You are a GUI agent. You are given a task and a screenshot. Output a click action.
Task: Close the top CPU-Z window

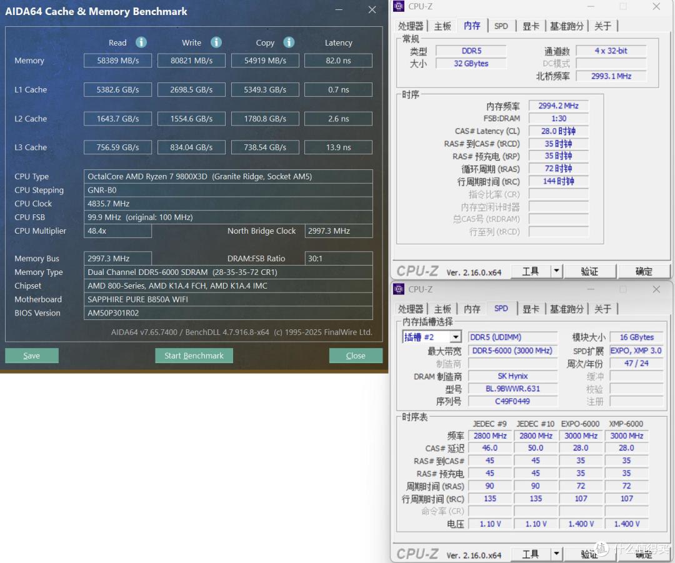(656, 6)
